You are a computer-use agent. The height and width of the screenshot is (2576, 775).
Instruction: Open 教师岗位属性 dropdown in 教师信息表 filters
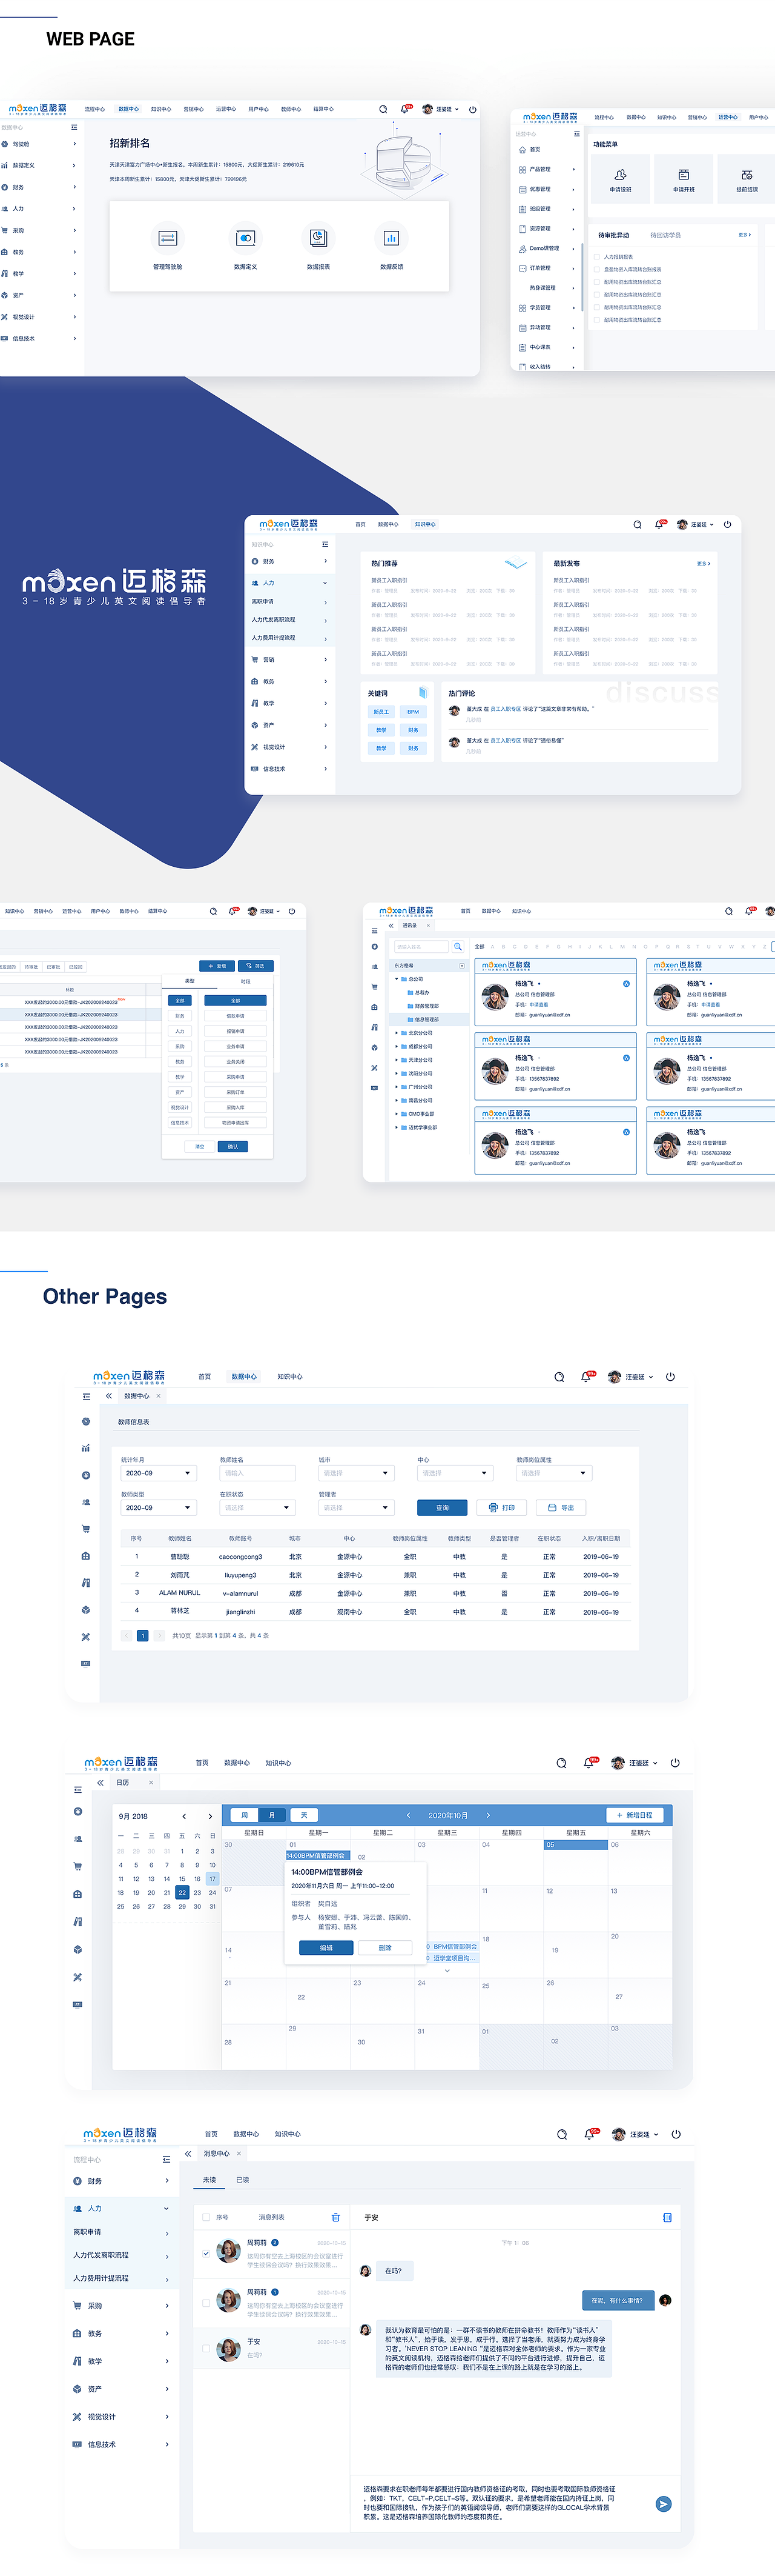point(553,1473)
